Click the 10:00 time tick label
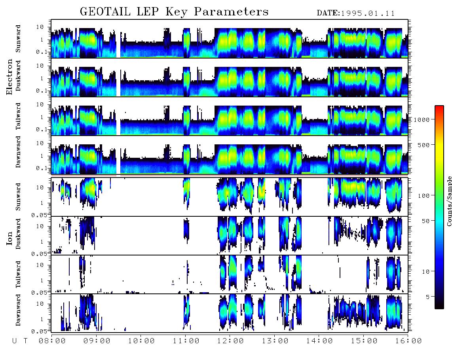Screen dimensions: 452x348 coord(141,341)
